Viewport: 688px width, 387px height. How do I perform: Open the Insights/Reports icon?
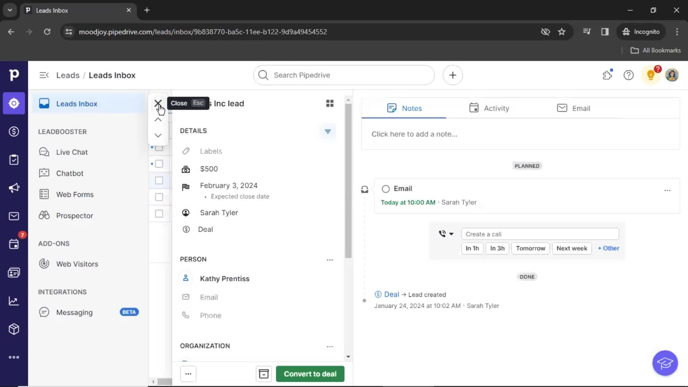click(x=14, y=301)
